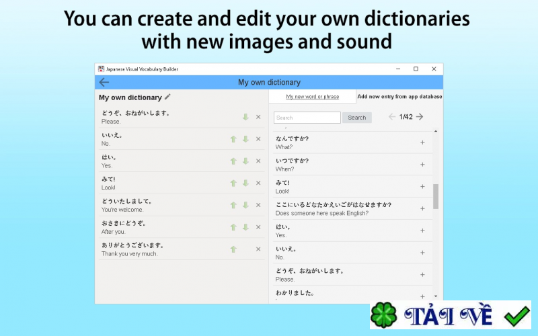Select the 'どうぞ、おねがいします。' entry in my dictionary
The width and height of the screenshot is (538, 336).
(182, 117)
